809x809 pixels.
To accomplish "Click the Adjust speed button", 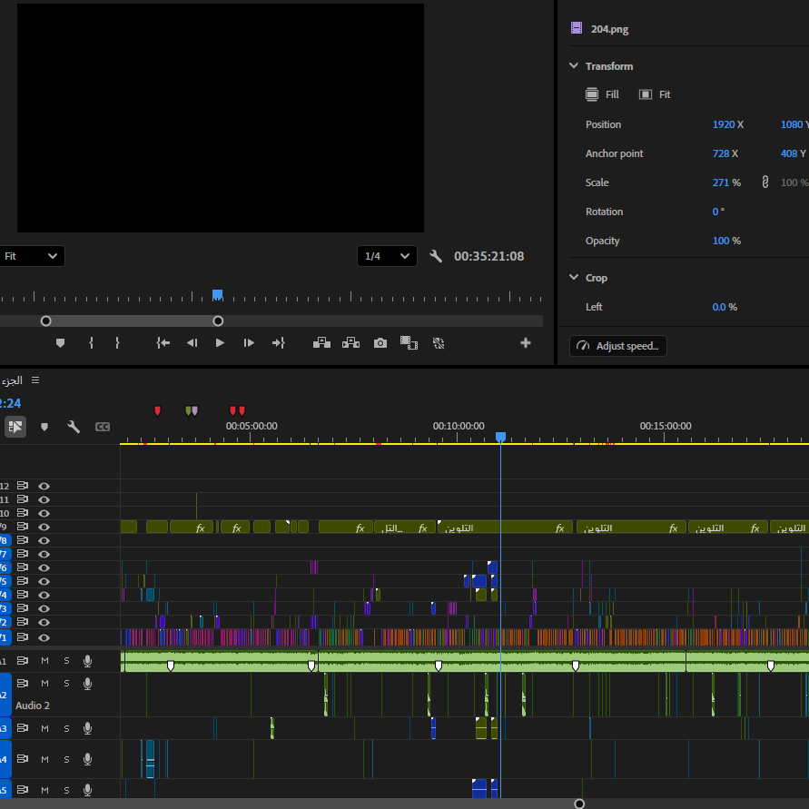I will (x=618, y=346).
